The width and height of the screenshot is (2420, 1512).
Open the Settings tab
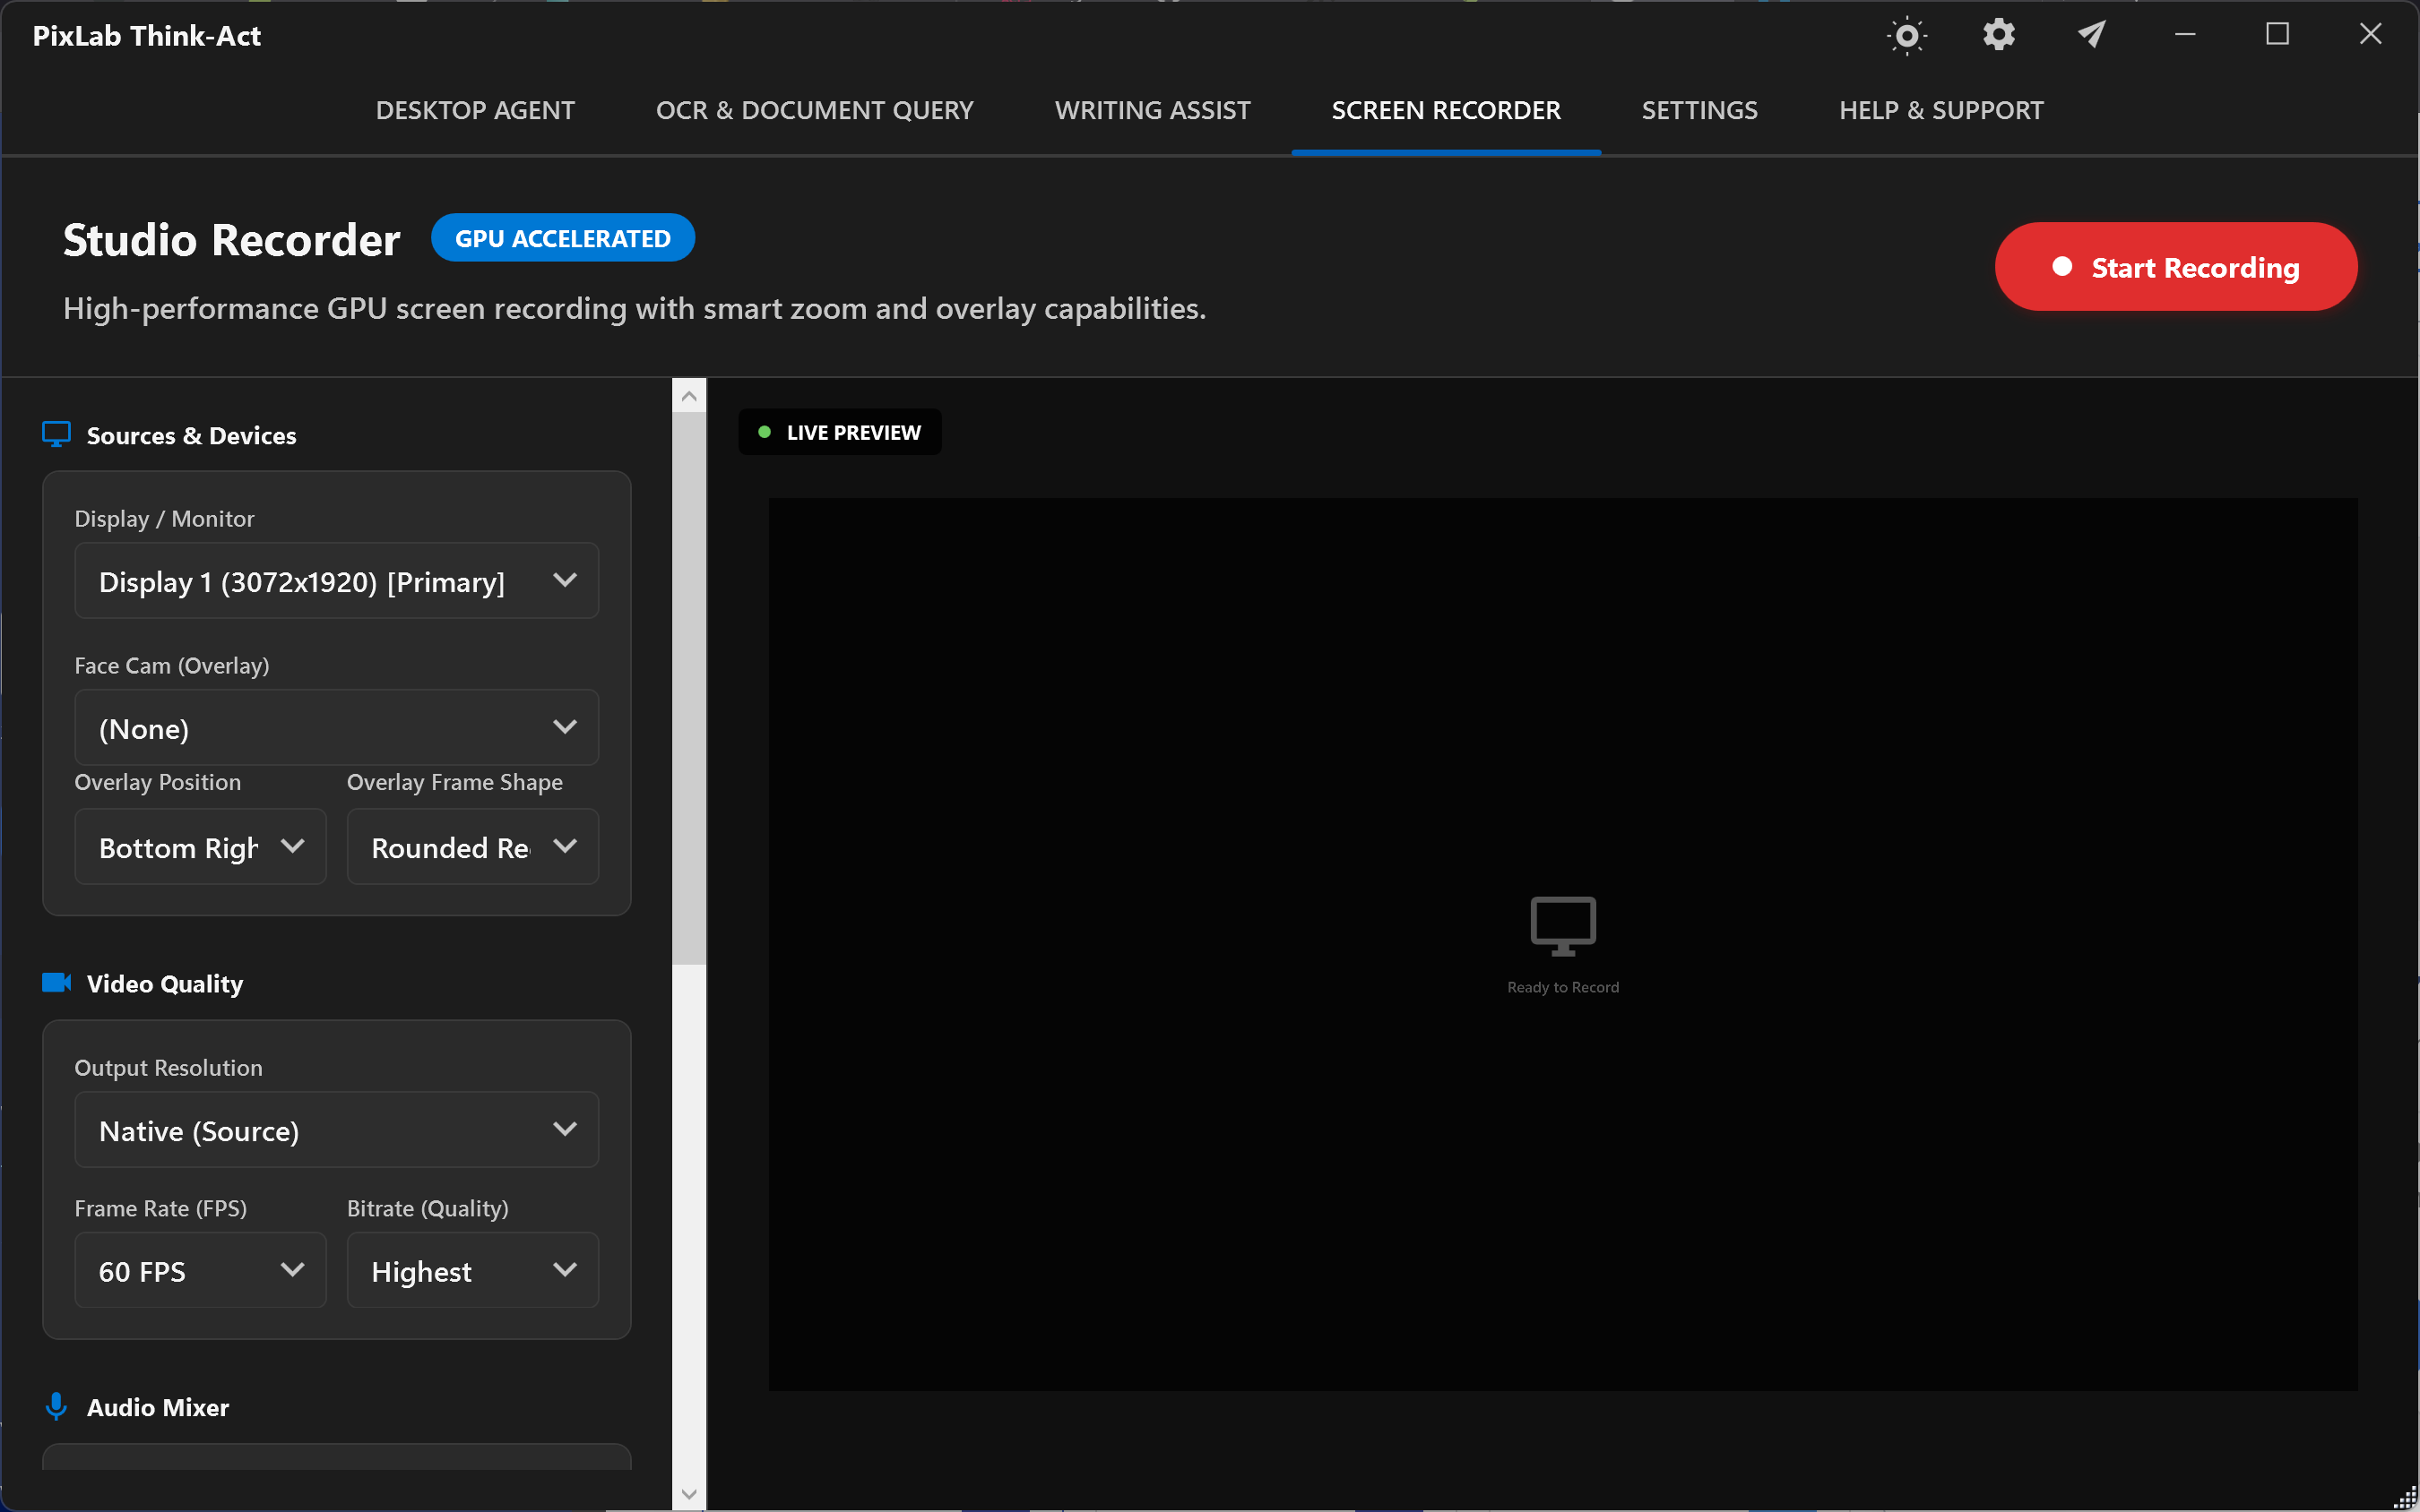(1698, 110)
